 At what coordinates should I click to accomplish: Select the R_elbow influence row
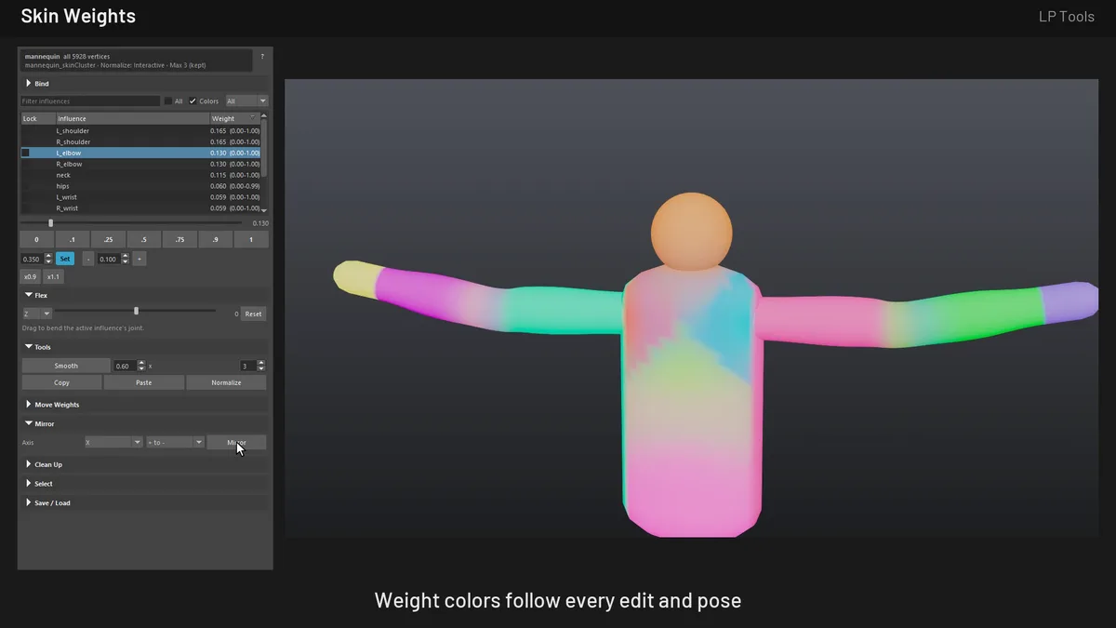(x=140, y=164)
